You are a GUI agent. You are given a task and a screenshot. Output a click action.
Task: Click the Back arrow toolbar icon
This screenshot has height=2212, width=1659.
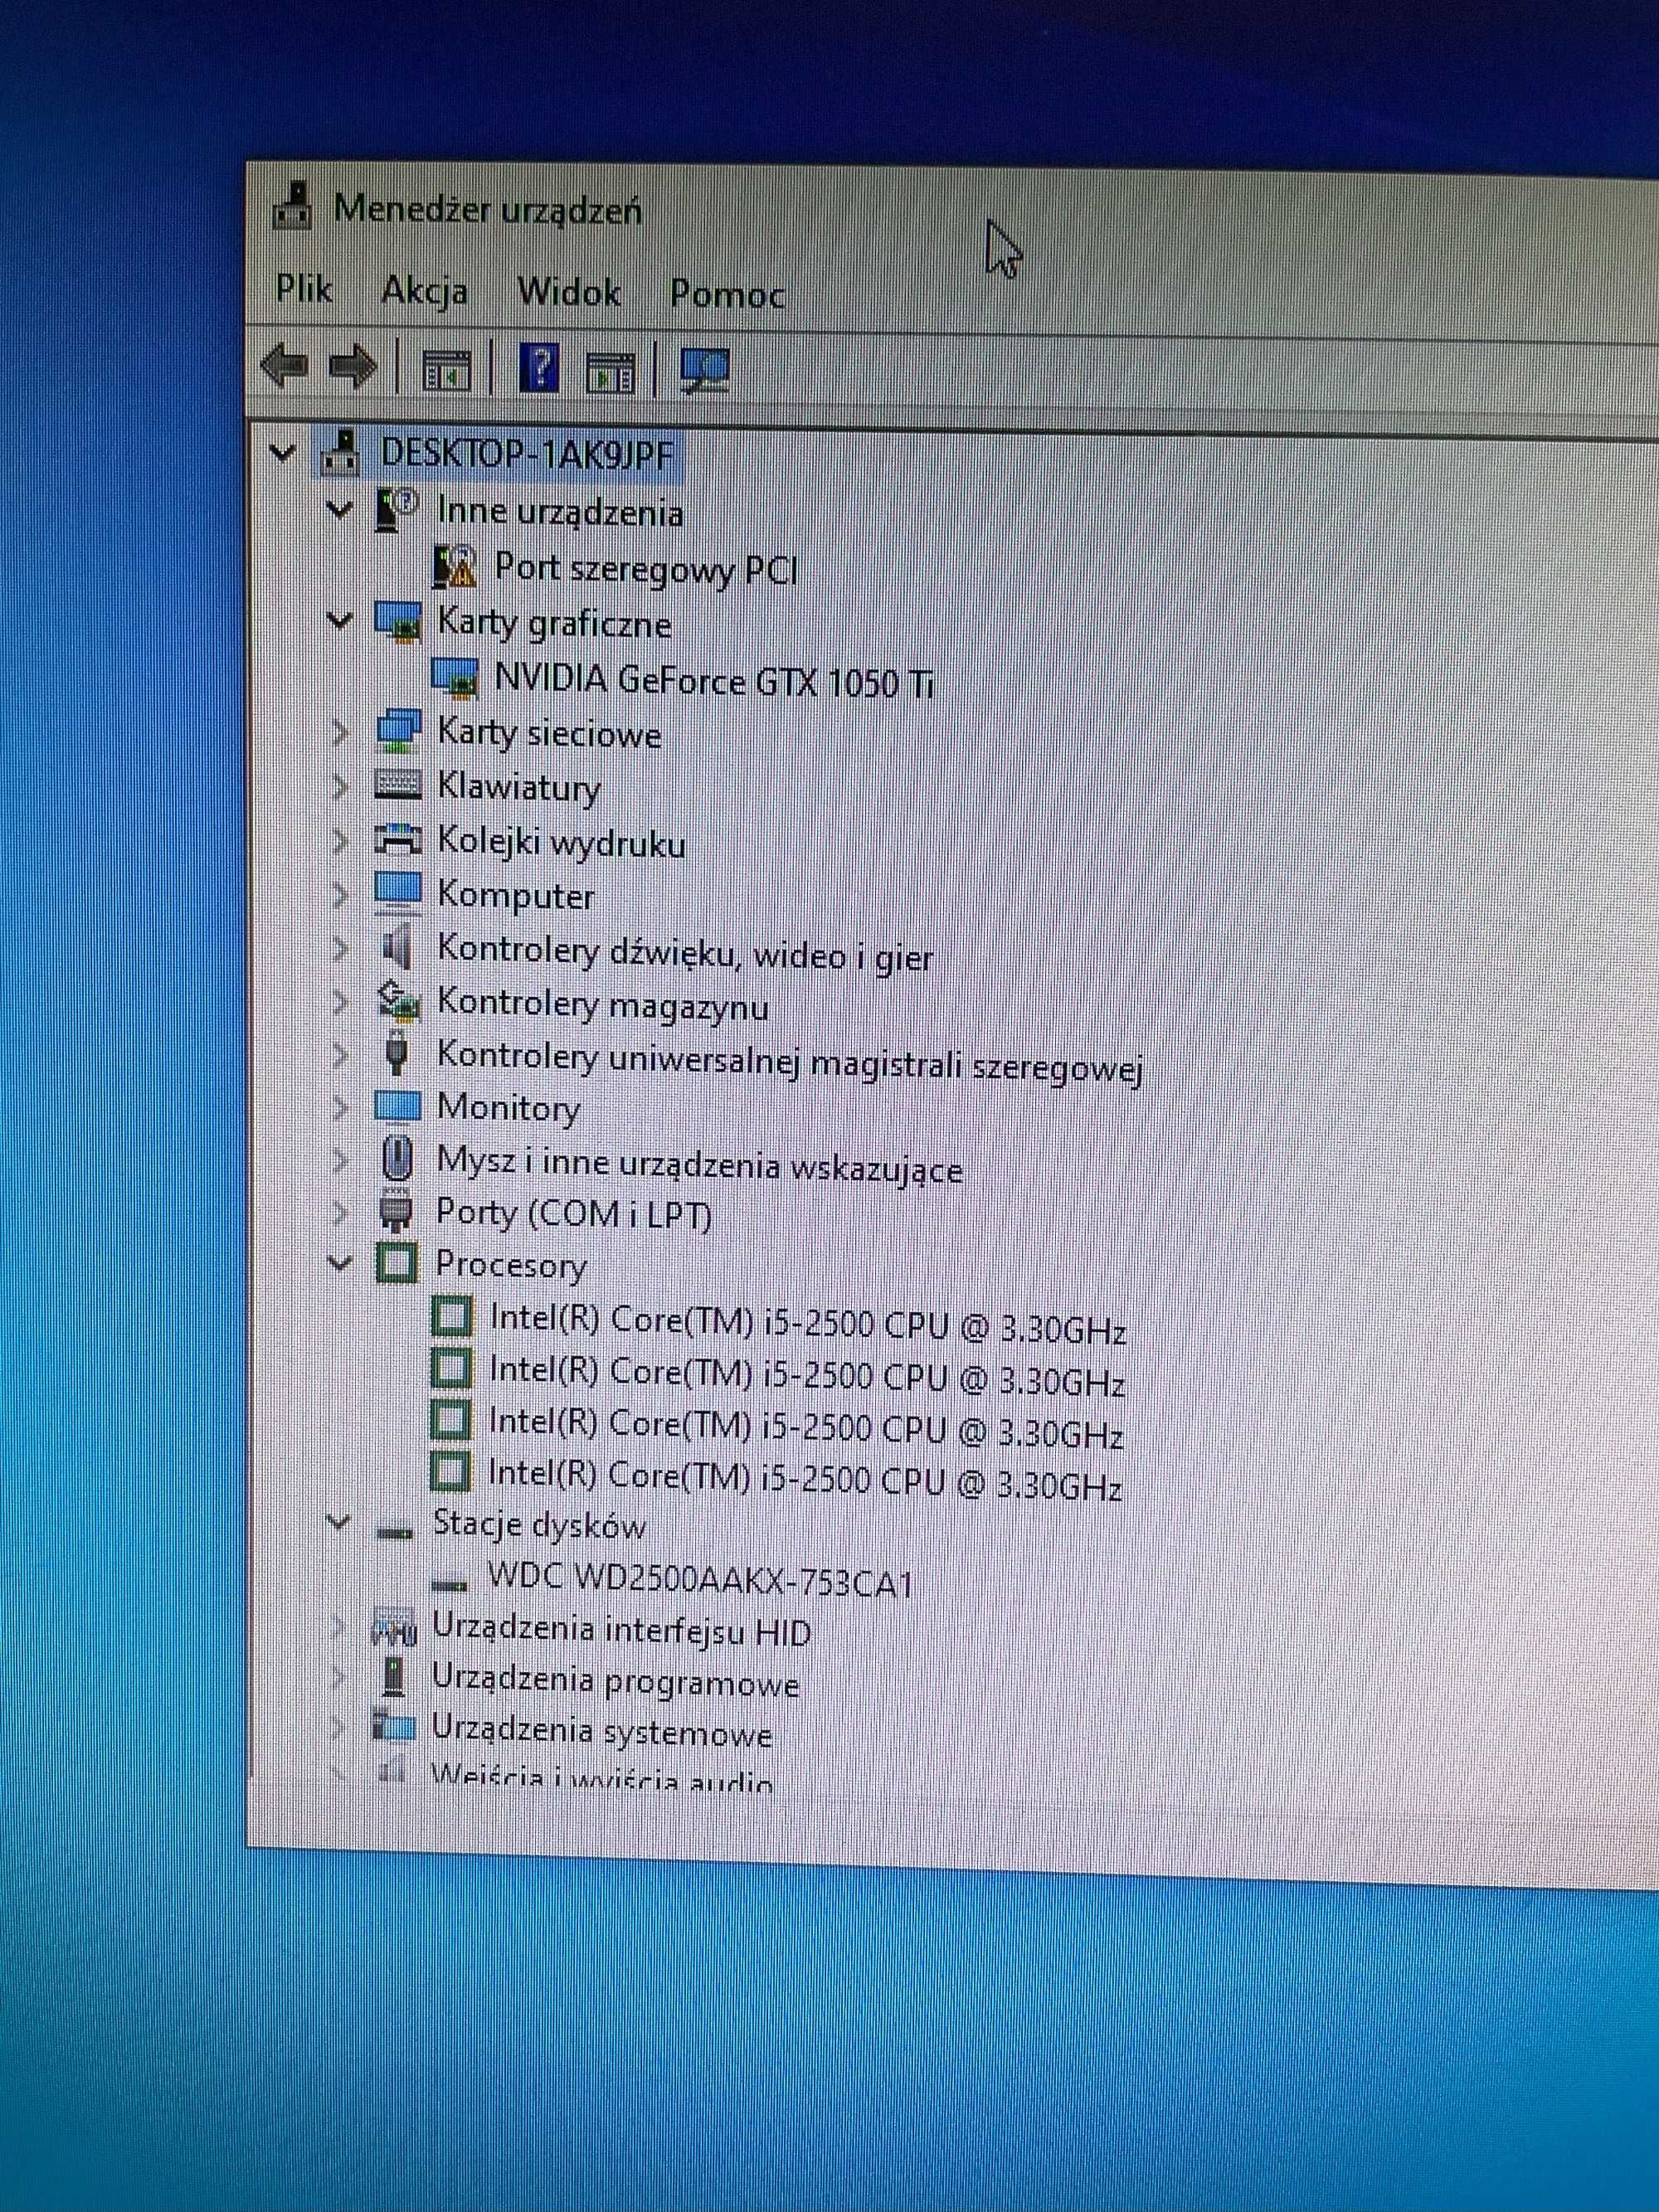click(x=285, y=367)
